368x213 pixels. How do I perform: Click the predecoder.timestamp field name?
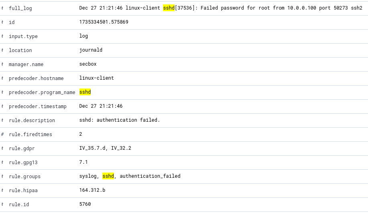(38, 106)
